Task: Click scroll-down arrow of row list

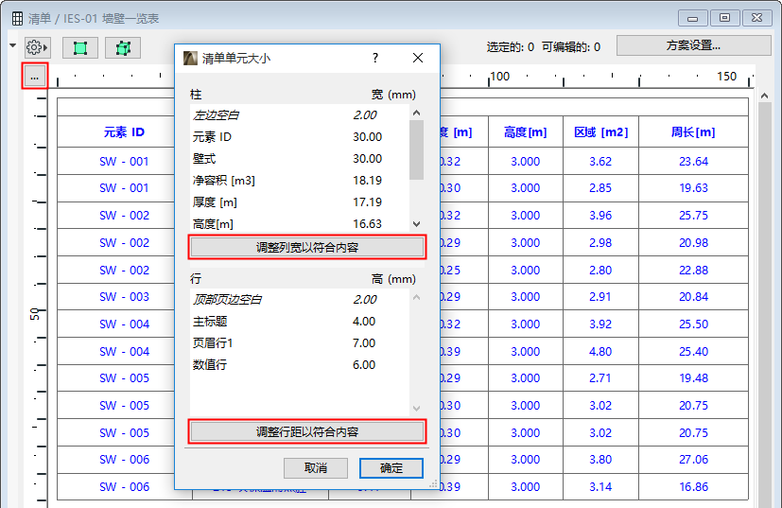Action: pyautogui.click(x=417, y=408)
